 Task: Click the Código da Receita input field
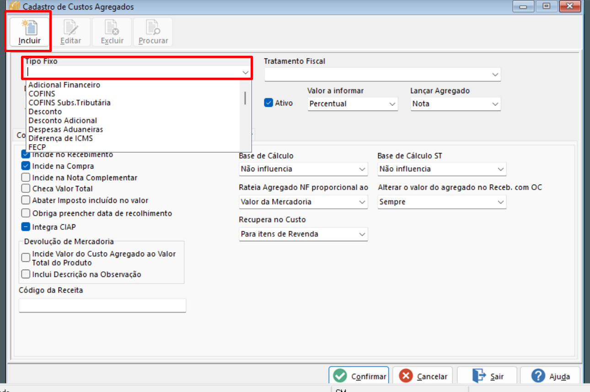coord(102,305)
